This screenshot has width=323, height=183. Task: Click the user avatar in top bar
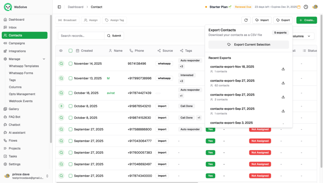tap(314, 7)
